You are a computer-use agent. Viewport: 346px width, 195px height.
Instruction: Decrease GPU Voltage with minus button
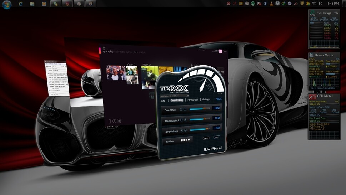coord(182,130)
